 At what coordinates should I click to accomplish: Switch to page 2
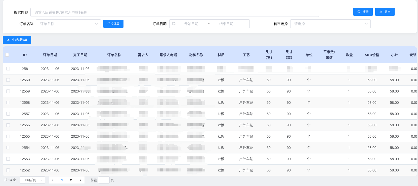(x=71, y=180)
